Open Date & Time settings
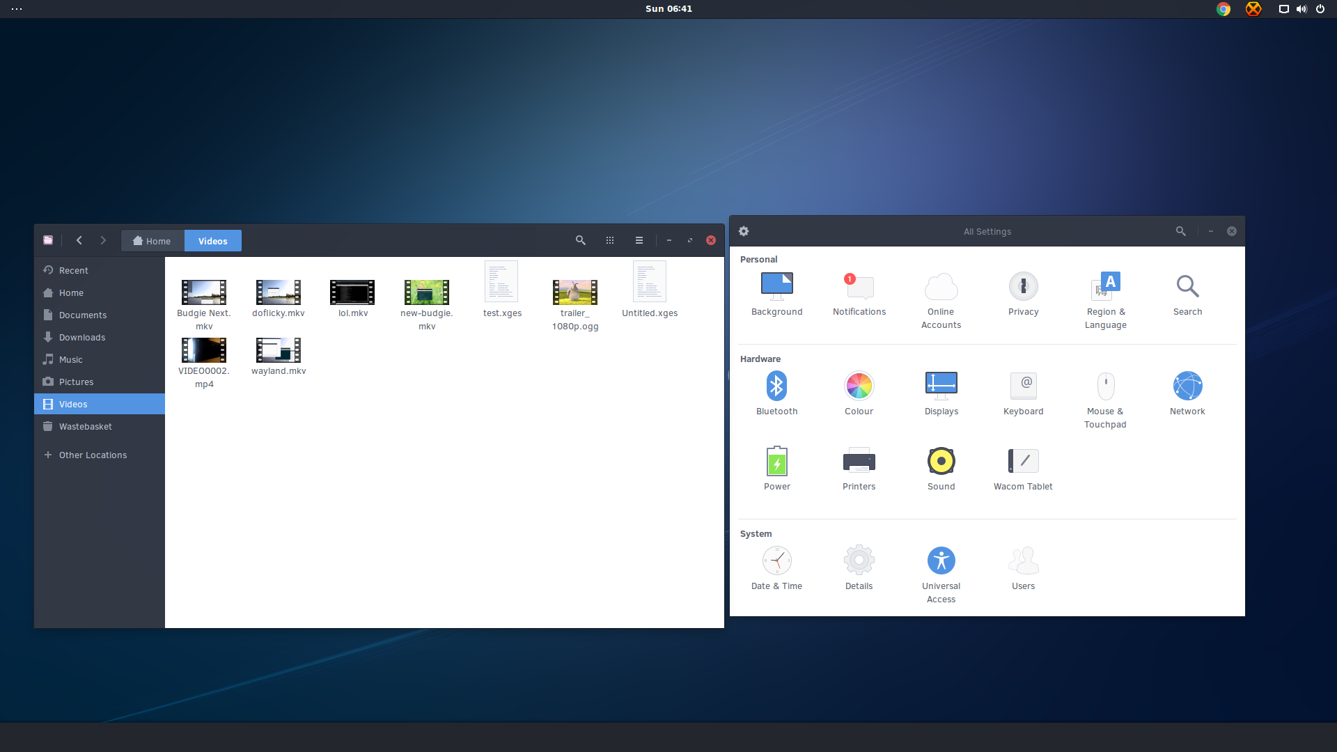Image resolution: width=1337 pixels, height=752 pixels. coord(776,569)
